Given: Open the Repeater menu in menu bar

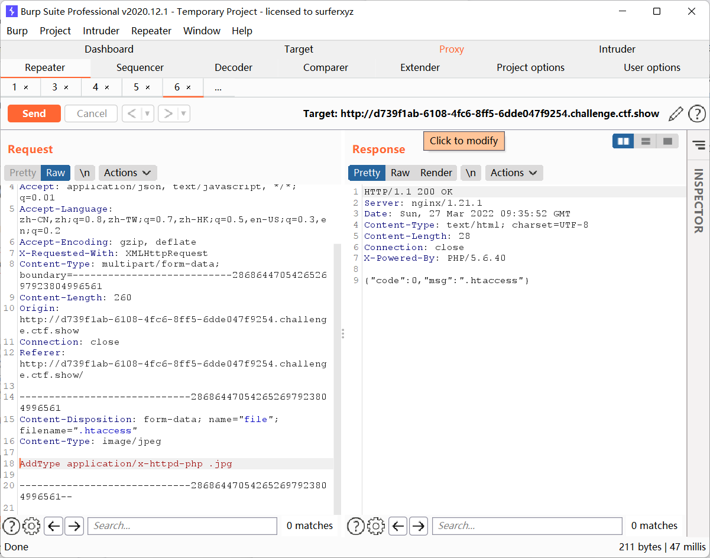Looking at the screenshot, I should click(151, 31).
